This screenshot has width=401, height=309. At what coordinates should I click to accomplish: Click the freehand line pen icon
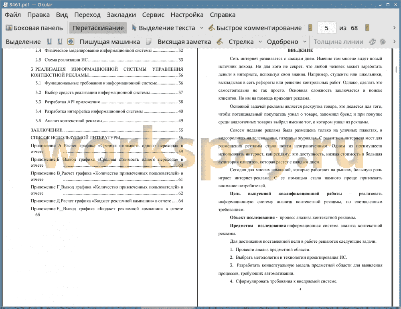pyautogui.click(x=220, y=41)
